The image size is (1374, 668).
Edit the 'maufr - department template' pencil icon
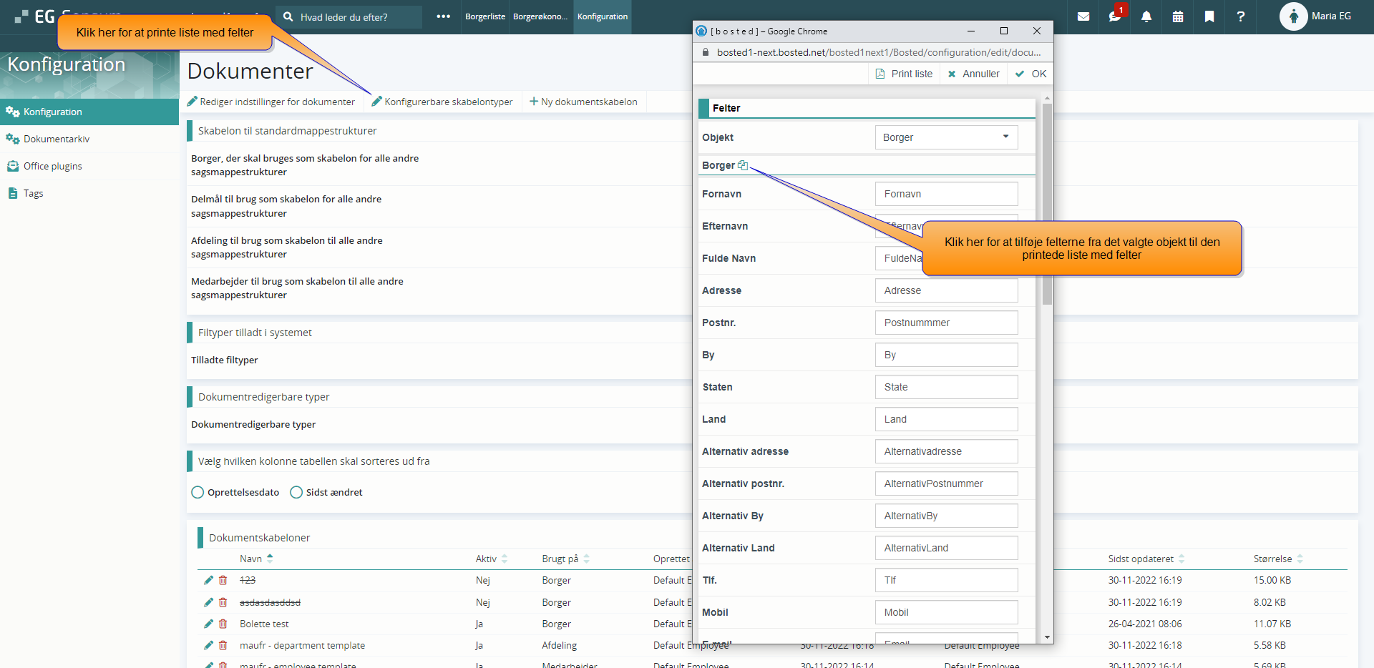(x=208, y=645)
